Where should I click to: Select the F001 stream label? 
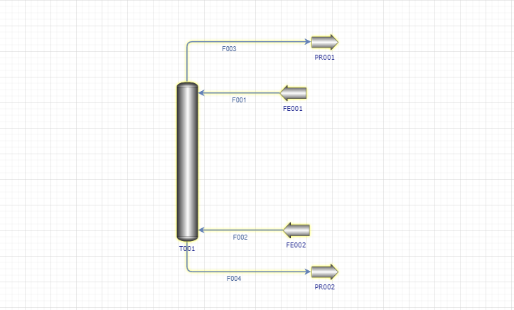pyautogui.click(x=239, y=100)
